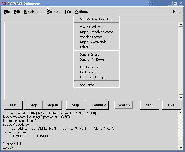Click the STRSPLIT function name
The image size is (185, 152).
pyautogui.click(x=42, y=136)
